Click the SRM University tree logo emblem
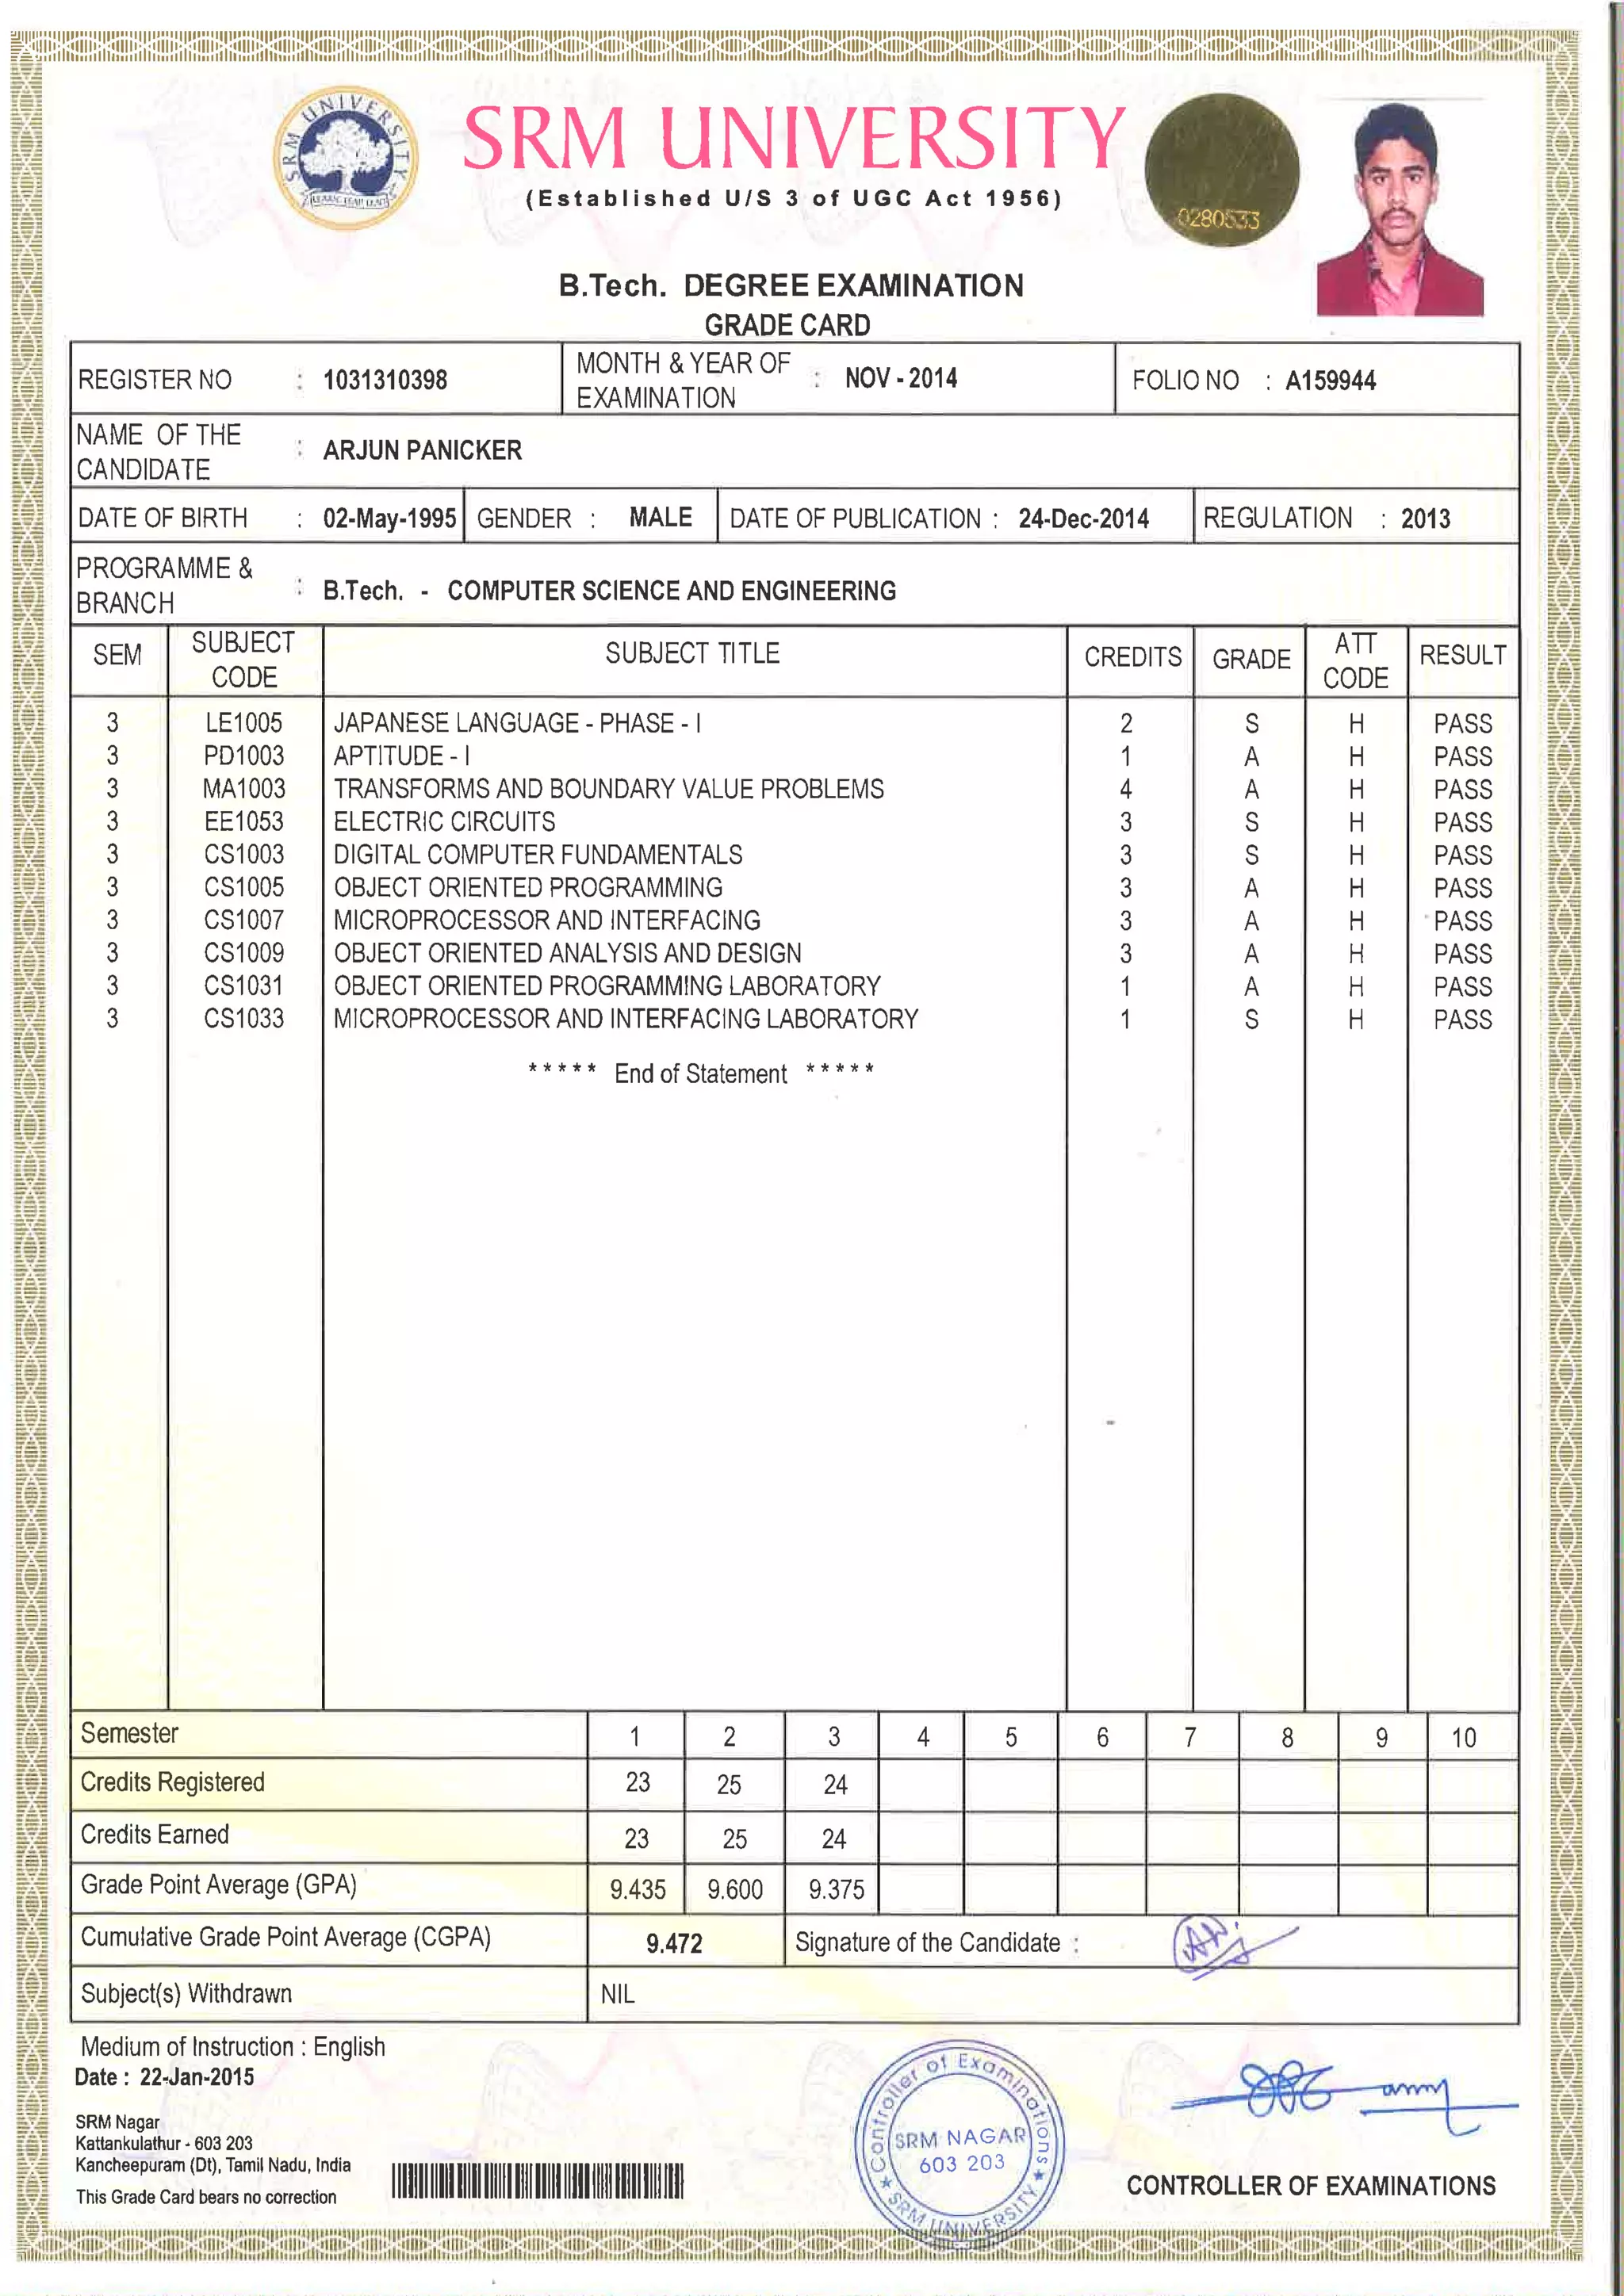This screenshot has height=2296, width=1624. (x=345, y=158)
